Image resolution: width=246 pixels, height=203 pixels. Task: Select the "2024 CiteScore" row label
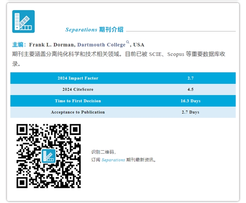tap(78, 90)
